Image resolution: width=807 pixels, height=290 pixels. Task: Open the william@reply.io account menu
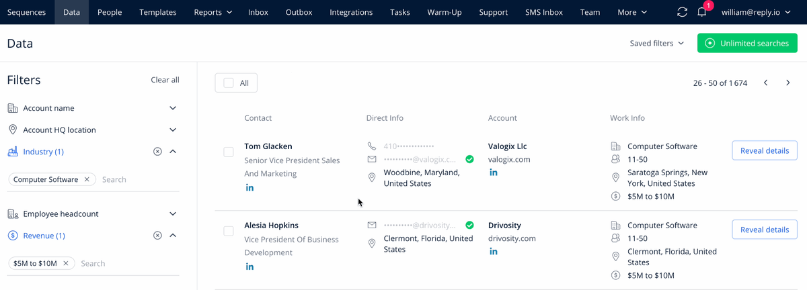[x=757, y=12]
